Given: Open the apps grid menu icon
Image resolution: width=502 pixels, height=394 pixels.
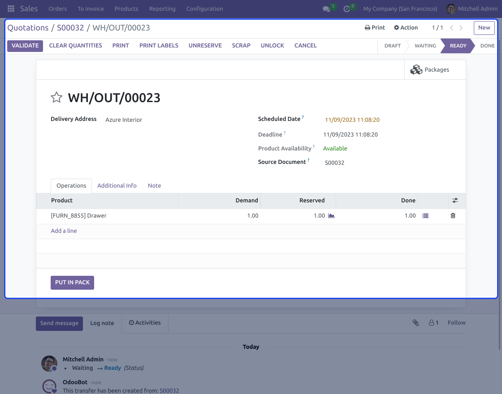Looking at the screenshot, I should point(11,9).
